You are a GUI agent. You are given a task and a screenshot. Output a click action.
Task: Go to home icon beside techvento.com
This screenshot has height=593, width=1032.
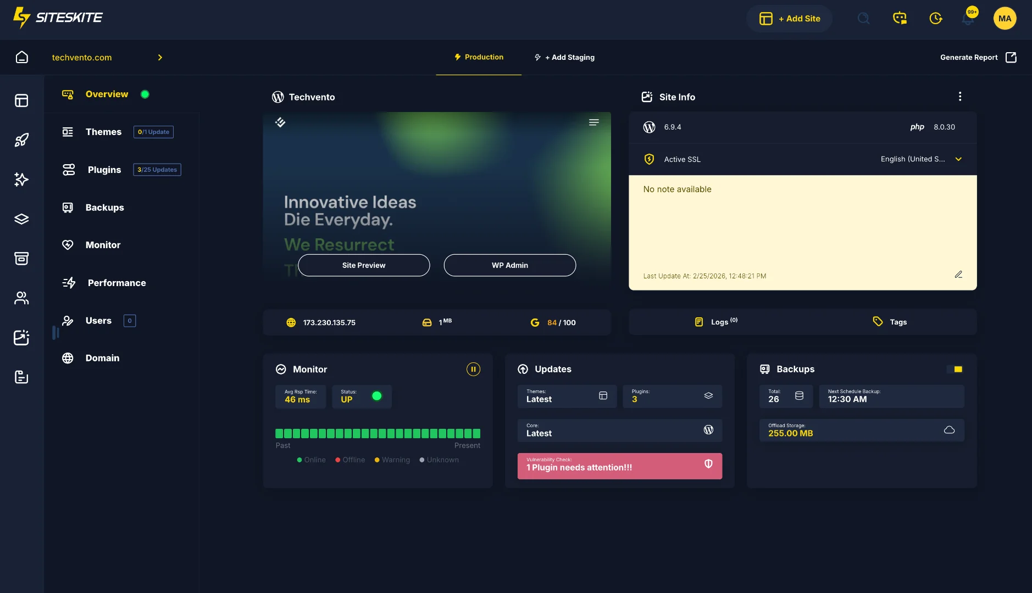pos(22,57)
